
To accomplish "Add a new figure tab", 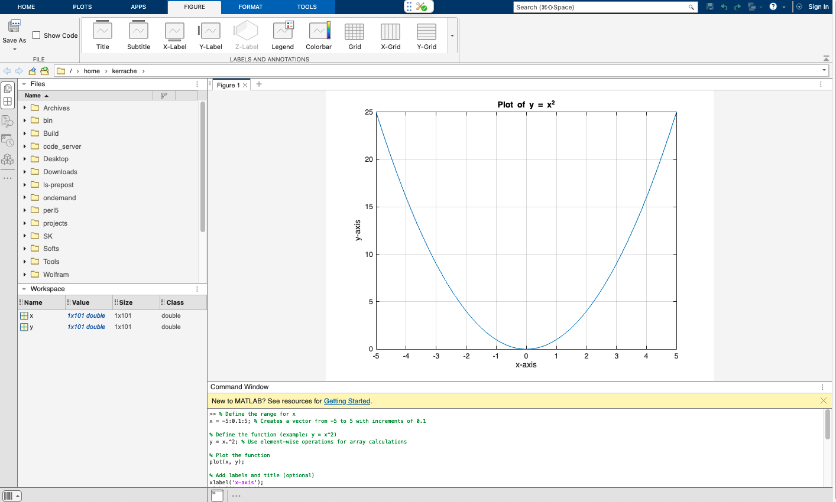I will click(259, 84).
